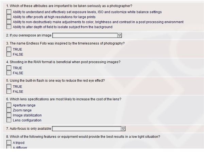The height and width of the screenshot is (152, 204).
Task: Mark FALSE for the Endless Foto name question
Action: 9,54
